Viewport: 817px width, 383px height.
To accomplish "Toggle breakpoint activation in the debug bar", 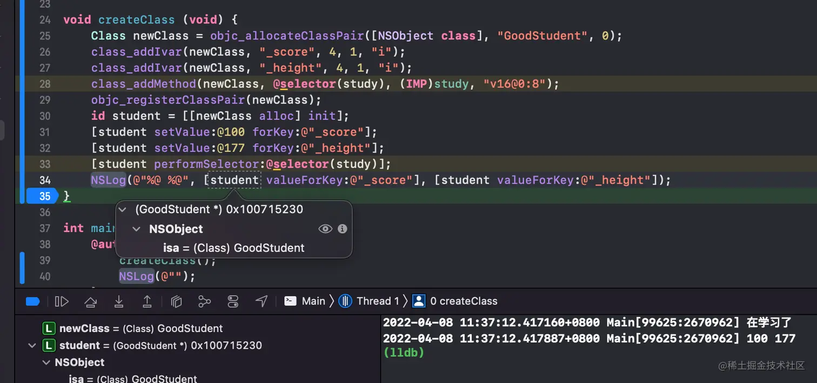I will tap(32, 301).
